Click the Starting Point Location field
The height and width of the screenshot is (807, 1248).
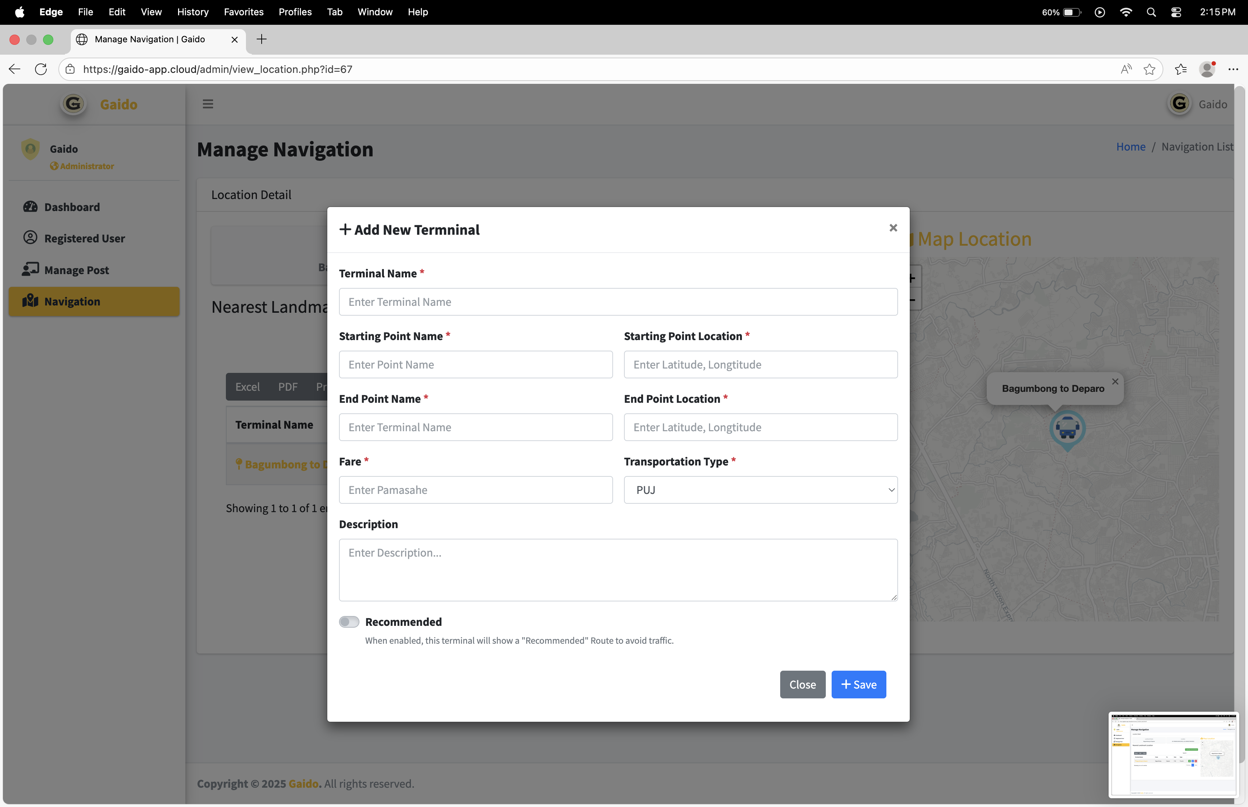[x=760, y=364]
